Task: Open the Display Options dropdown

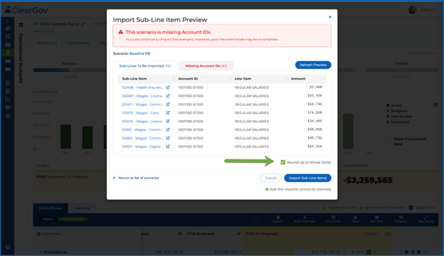Action: [x=422, y=53]
